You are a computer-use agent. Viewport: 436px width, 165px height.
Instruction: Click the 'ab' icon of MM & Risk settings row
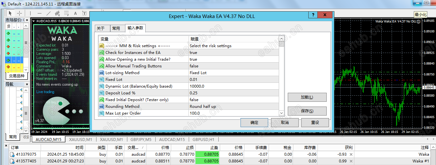[x=102, y=46]
